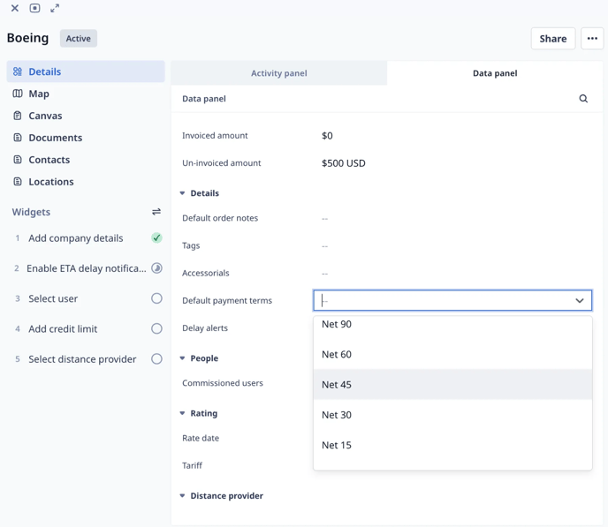Open the Locations sidebar item
The height and width of the screenshot is (527, 608).
(86, 182)
